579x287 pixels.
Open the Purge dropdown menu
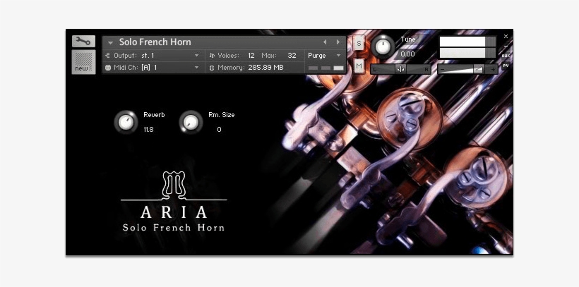[x=339, y=56]
